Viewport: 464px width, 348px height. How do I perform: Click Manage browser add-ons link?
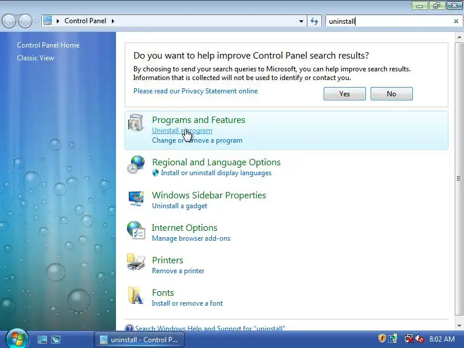click(x=191, y=238)
